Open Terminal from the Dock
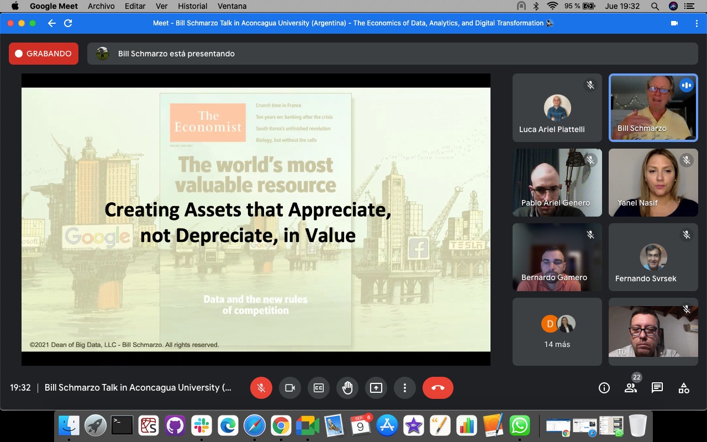707x442 pixels. point(122,425)
